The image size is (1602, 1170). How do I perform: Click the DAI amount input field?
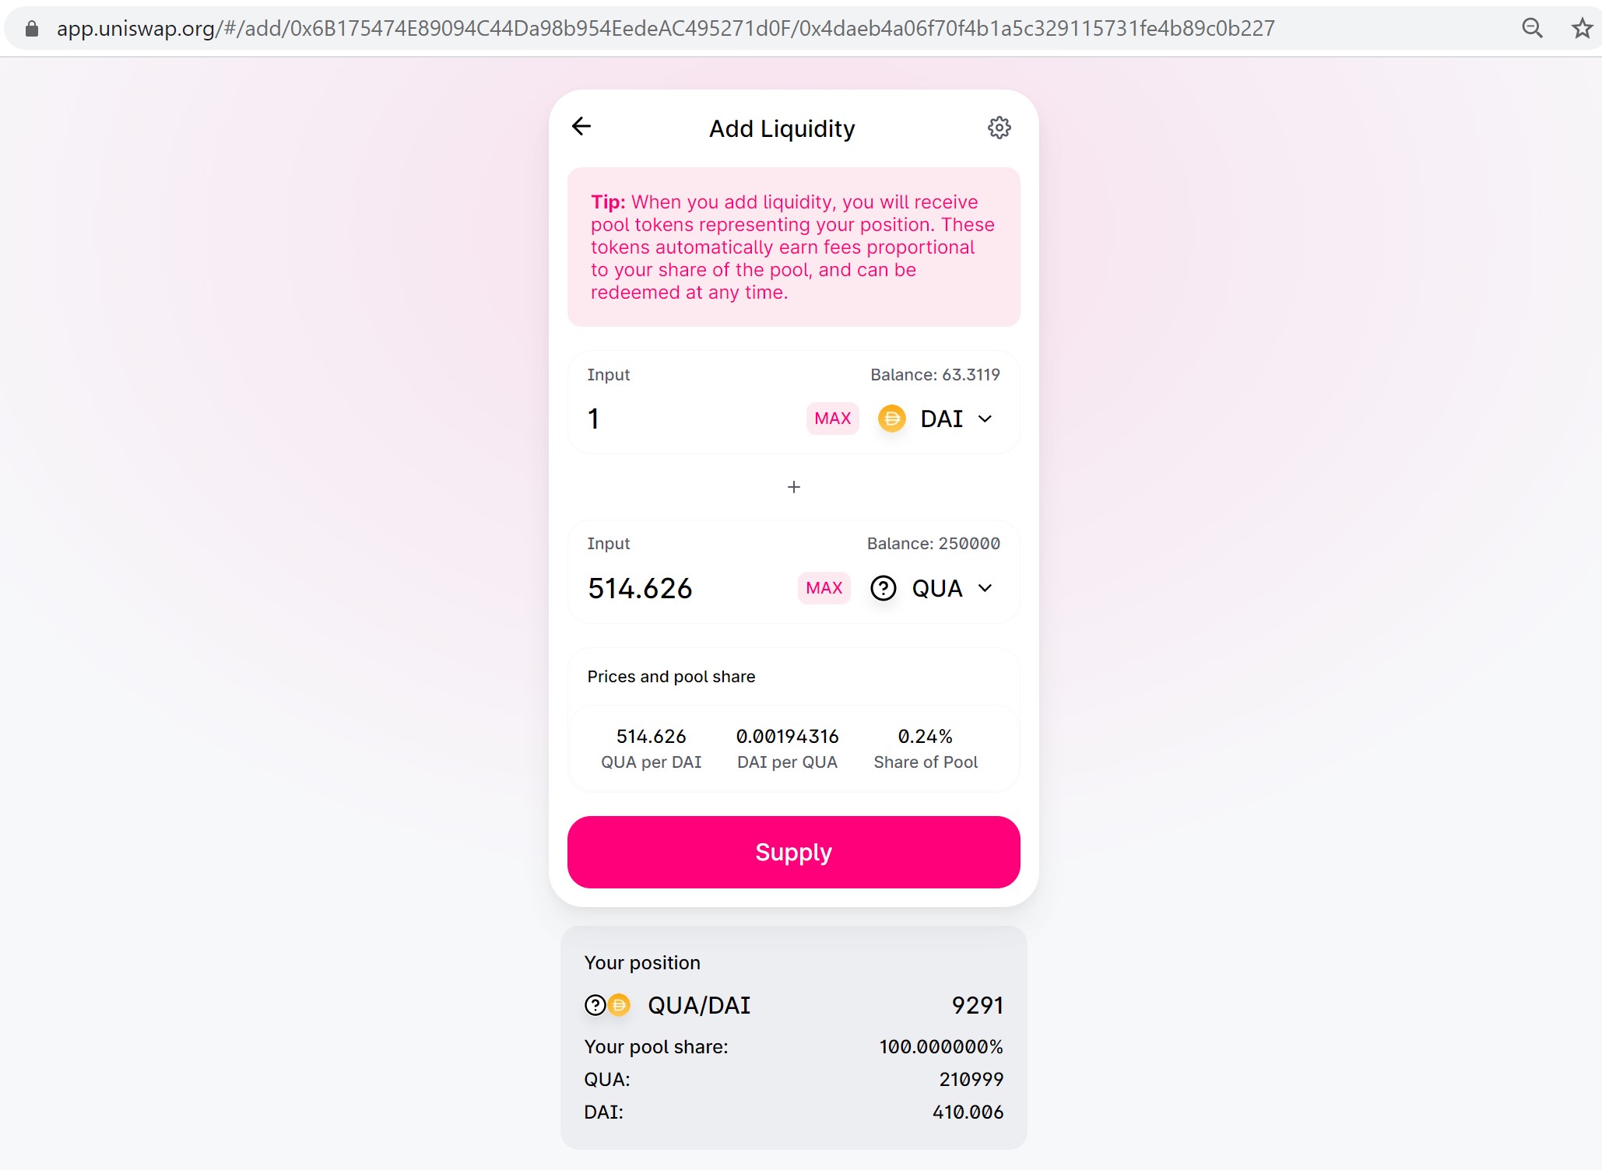click(x=685, y=419)
